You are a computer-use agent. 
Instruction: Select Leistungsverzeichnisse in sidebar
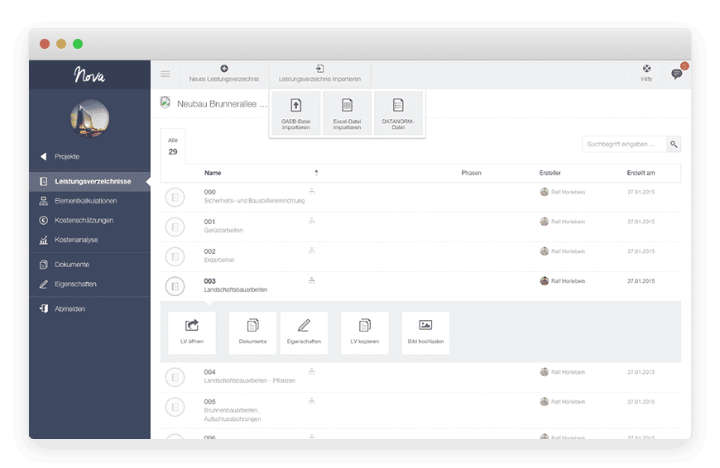[89, 181]
